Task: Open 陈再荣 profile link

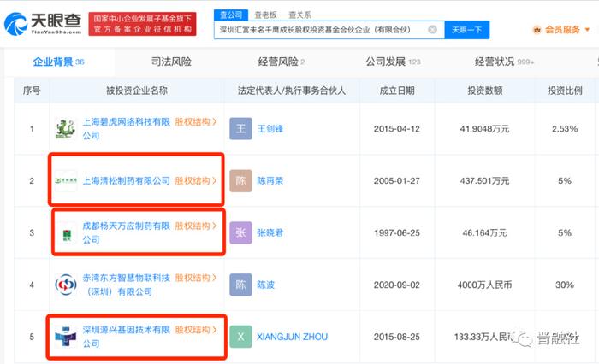Action: 270,181
